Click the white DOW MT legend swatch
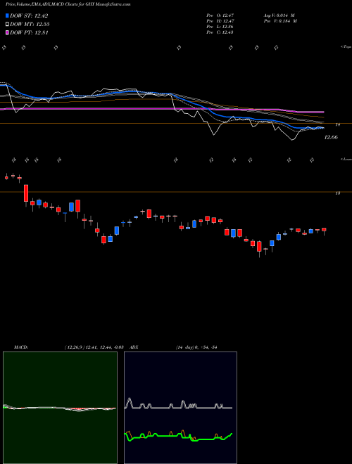352x464 pixels. (x=7, y=25)
